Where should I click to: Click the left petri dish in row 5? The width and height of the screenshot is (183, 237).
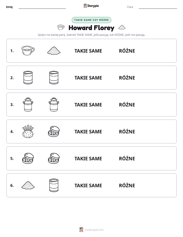pyautogui.click(x=28, y=158)
